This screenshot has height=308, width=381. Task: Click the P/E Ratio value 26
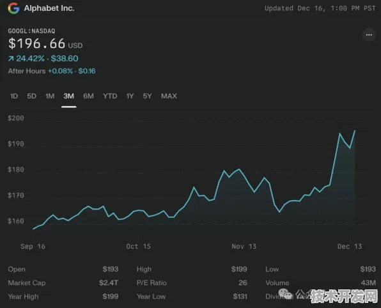click(x=243, y=282)
